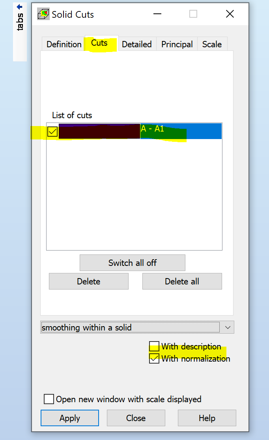Click the vertical tabs panel label
This screenshot has width=269, height=440.
tap(20, 22)
